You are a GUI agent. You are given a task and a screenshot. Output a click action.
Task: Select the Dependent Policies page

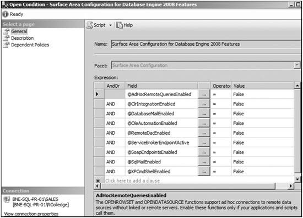30,45
